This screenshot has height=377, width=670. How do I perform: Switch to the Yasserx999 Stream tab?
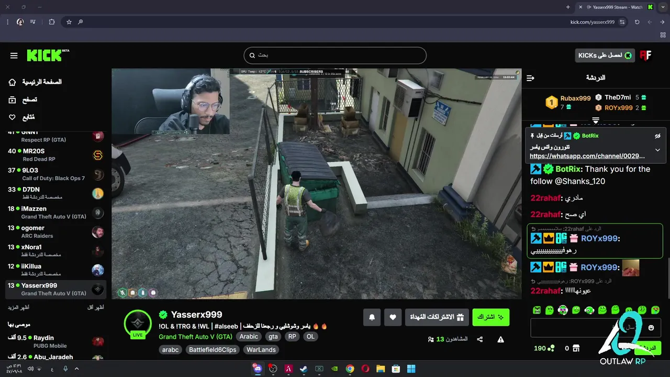(x=616, y=7)
